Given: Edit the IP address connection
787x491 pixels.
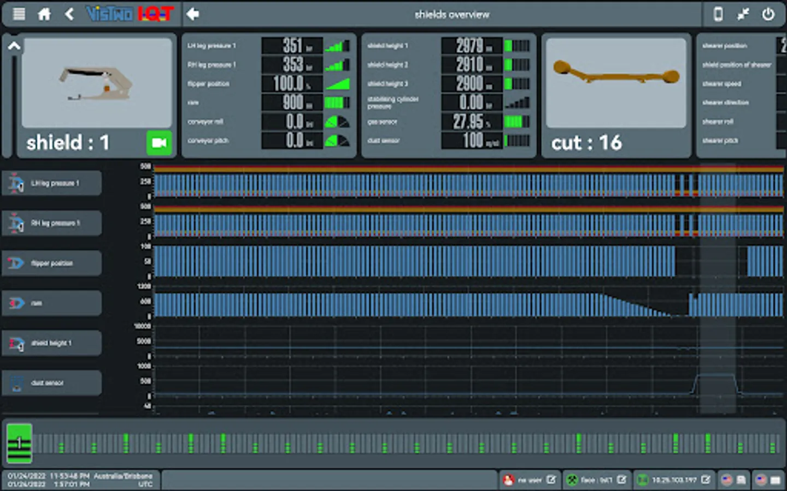Looking at the screenshot, I should [x=706, y=480].
